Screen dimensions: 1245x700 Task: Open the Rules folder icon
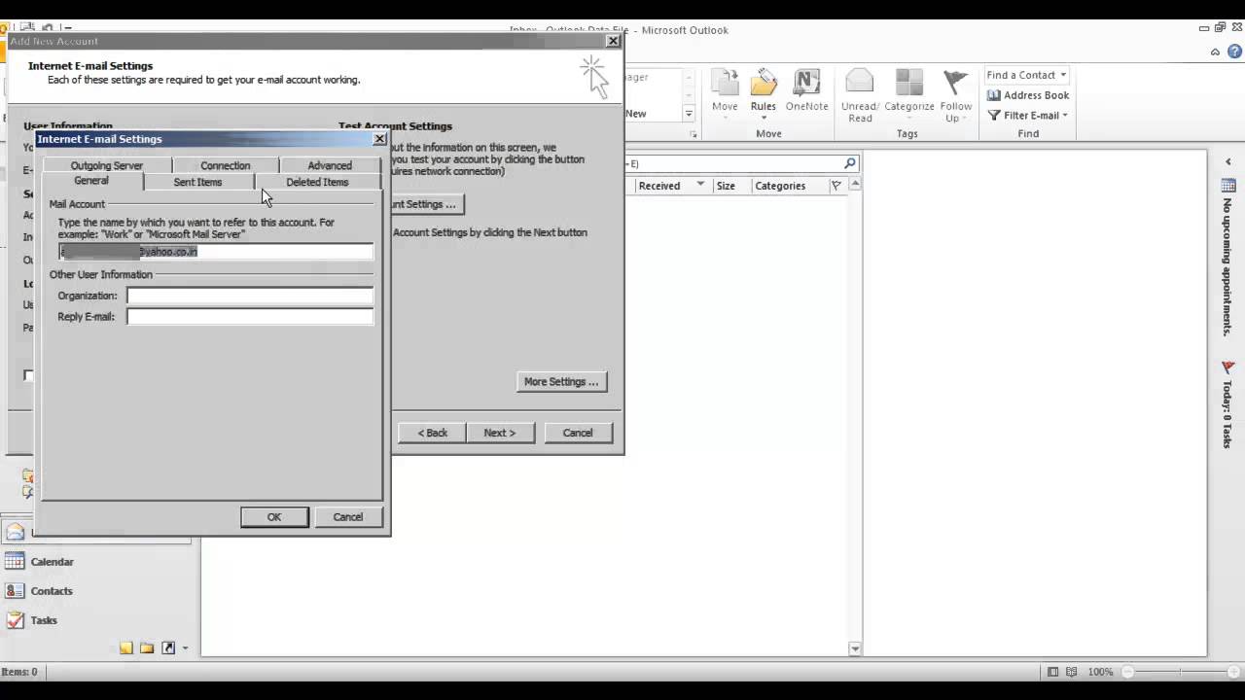[x=764, y=83]
